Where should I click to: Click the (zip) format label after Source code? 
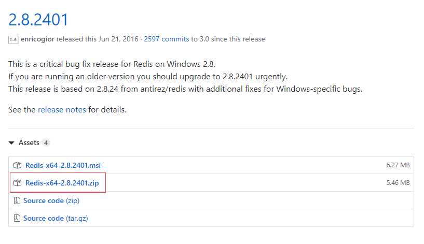click(x=73, y=201)
